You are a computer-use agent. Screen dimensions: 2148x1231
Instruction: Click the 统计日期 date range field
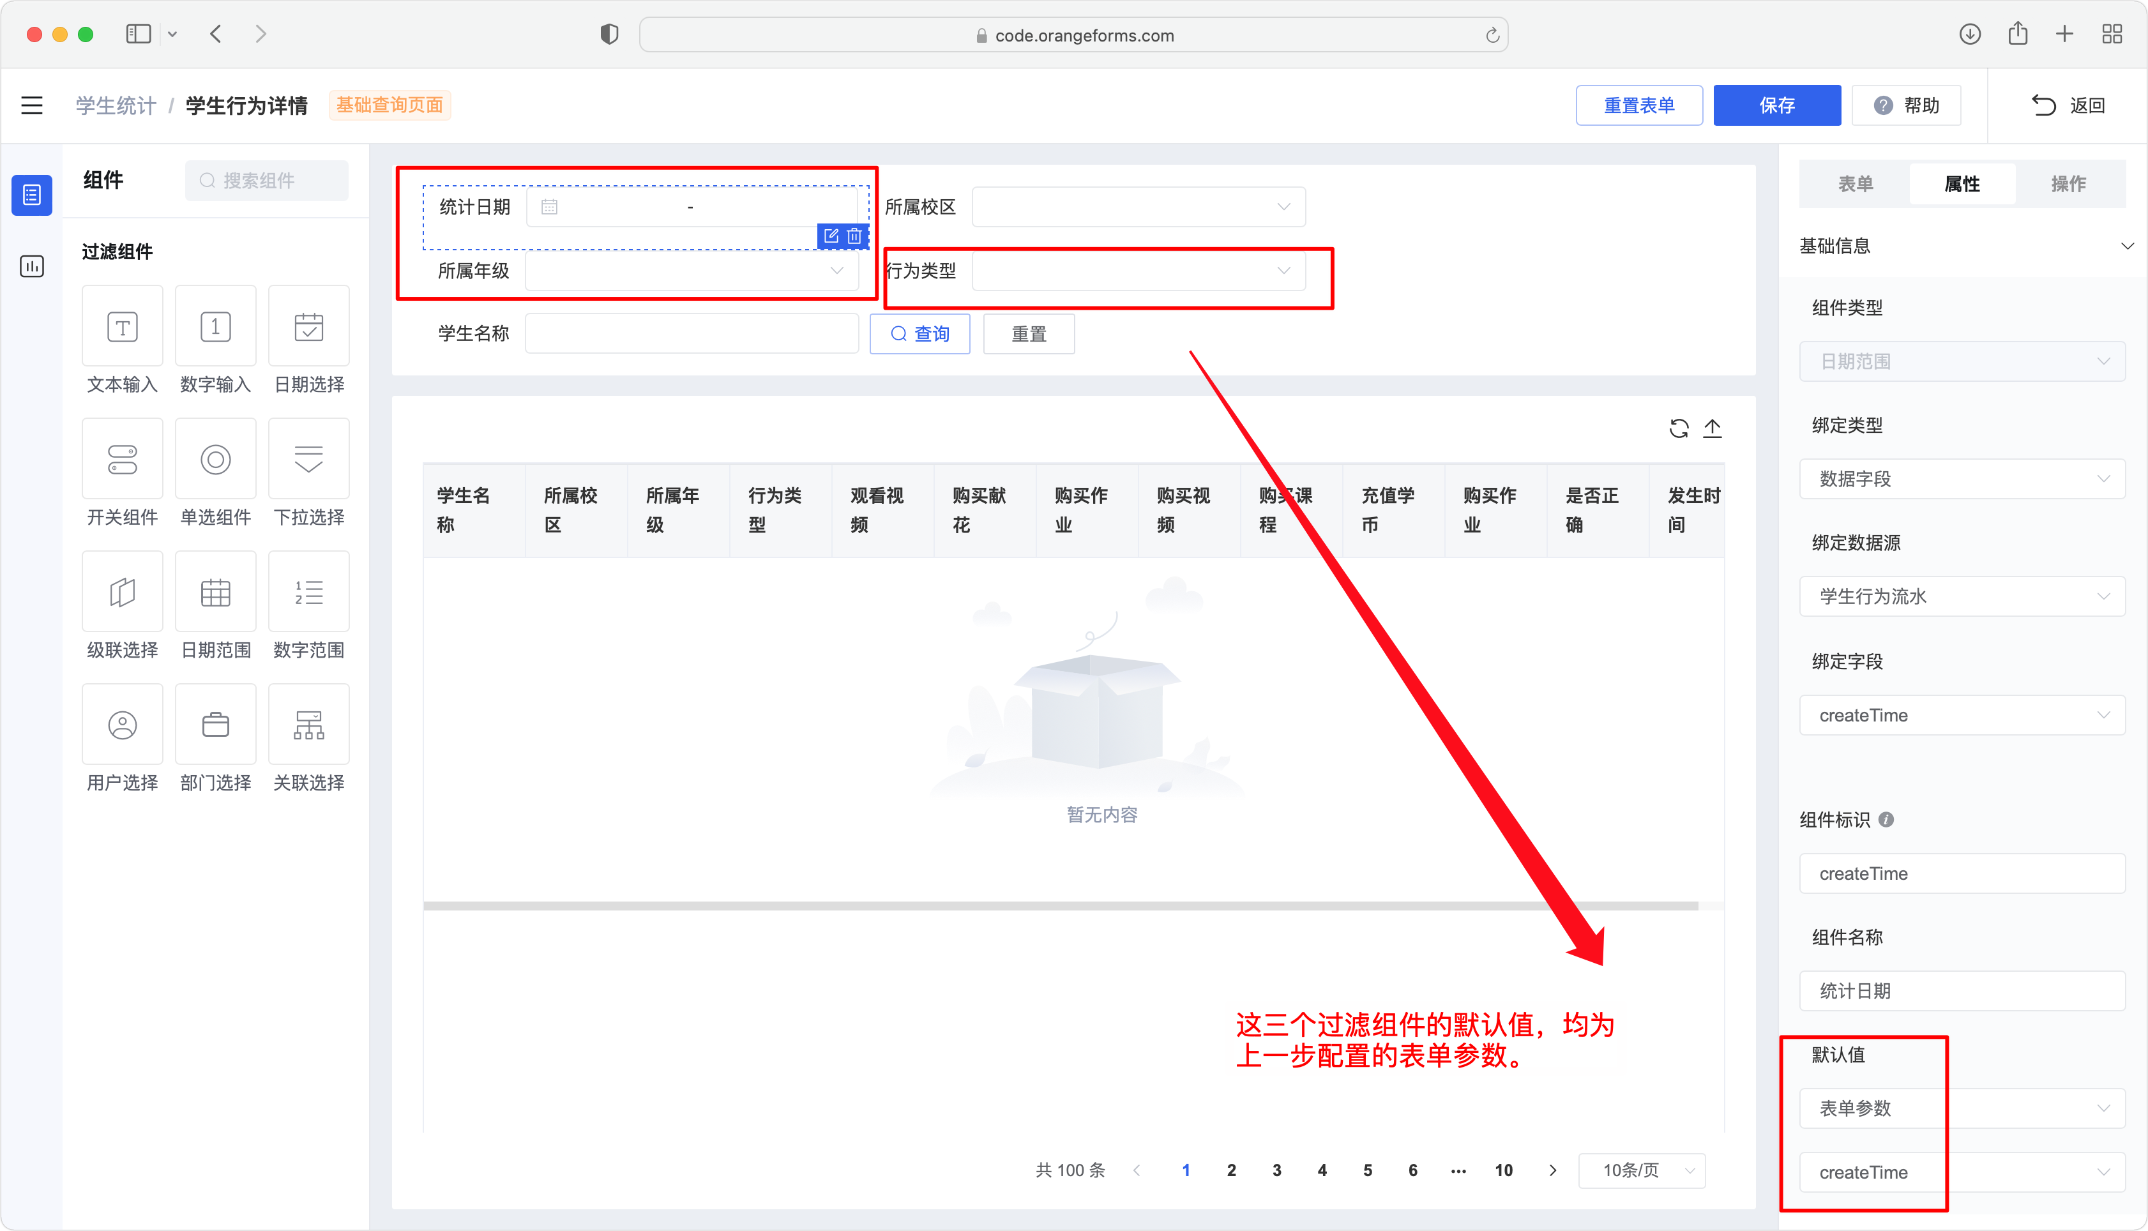click(x=692, y=207)
